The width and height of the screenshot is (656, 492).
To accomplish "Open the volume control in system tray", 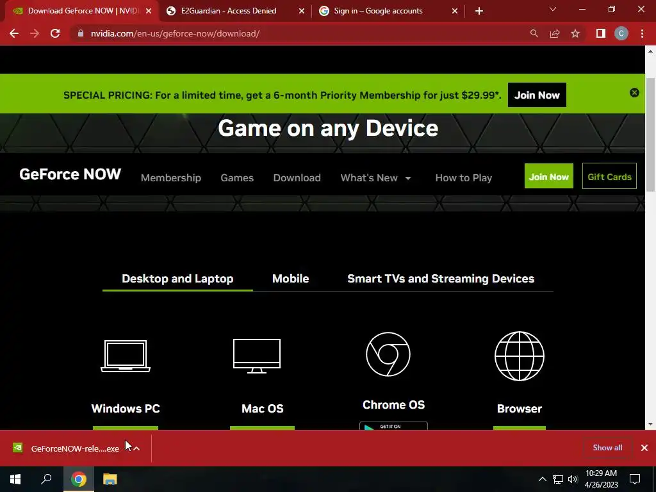I will point(573,479).
